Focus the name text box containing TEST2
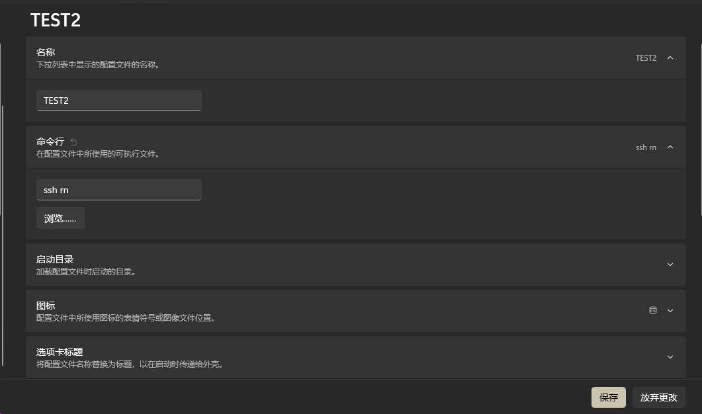Viewport: 702px width, 414px height. 119,101
